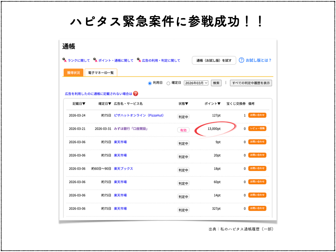Click レビュー投稿 button in みずほ銀行 row
Screen dimensions: 336x252
click(257, 129)
